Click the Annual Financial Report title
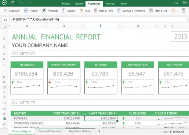 [x=56, y=37]
